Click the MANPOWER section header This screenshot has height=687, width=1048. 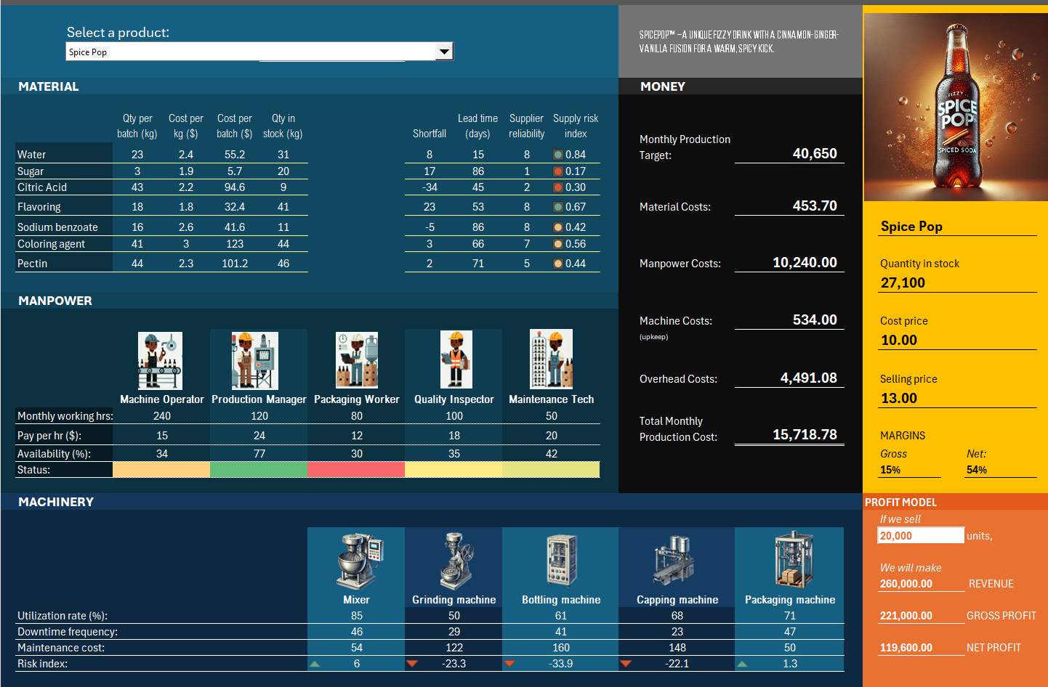click(x=55, y=301)
